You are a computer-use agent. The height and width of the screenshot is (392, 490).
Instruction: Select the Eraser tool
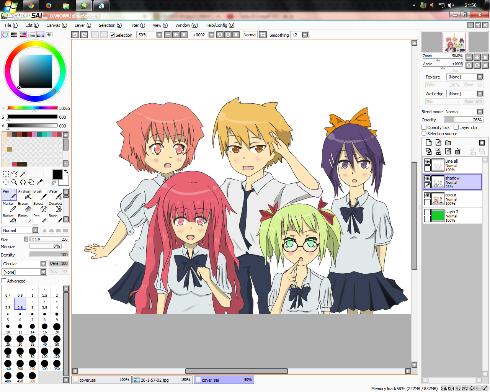[x=25, y=207]
